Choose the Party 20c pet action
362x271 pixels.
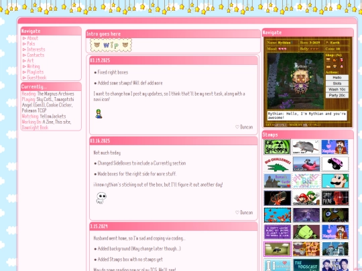click(337, 95)
